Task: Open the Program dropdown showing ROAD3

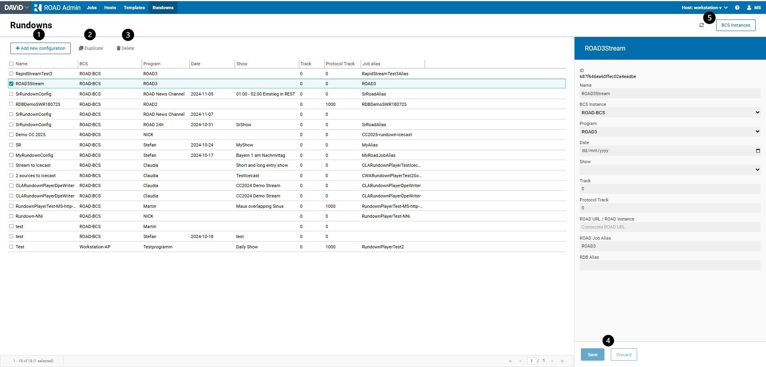Action: pyautogui.click(x=670, y=132)
